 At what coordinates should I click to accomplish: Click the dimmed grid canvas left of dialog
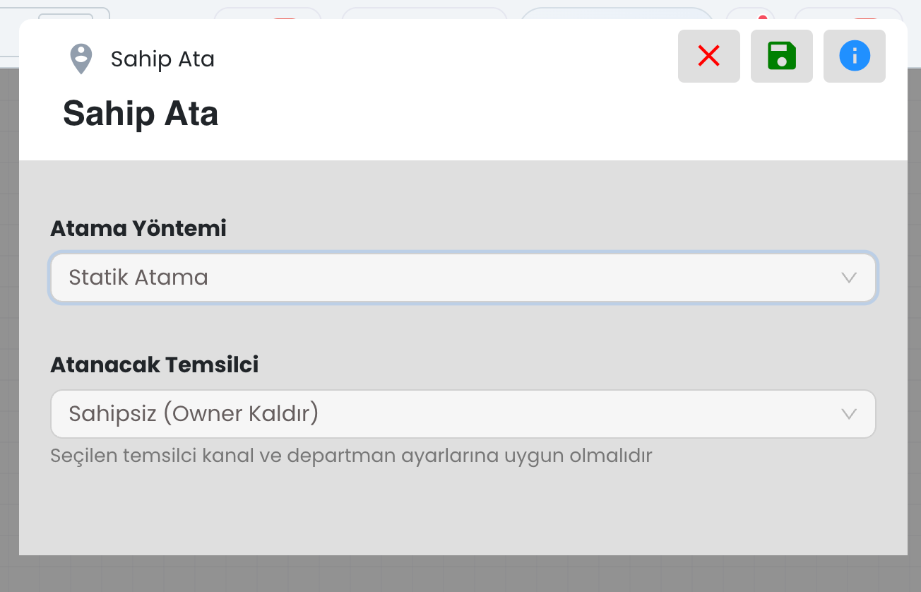(8, 318)
